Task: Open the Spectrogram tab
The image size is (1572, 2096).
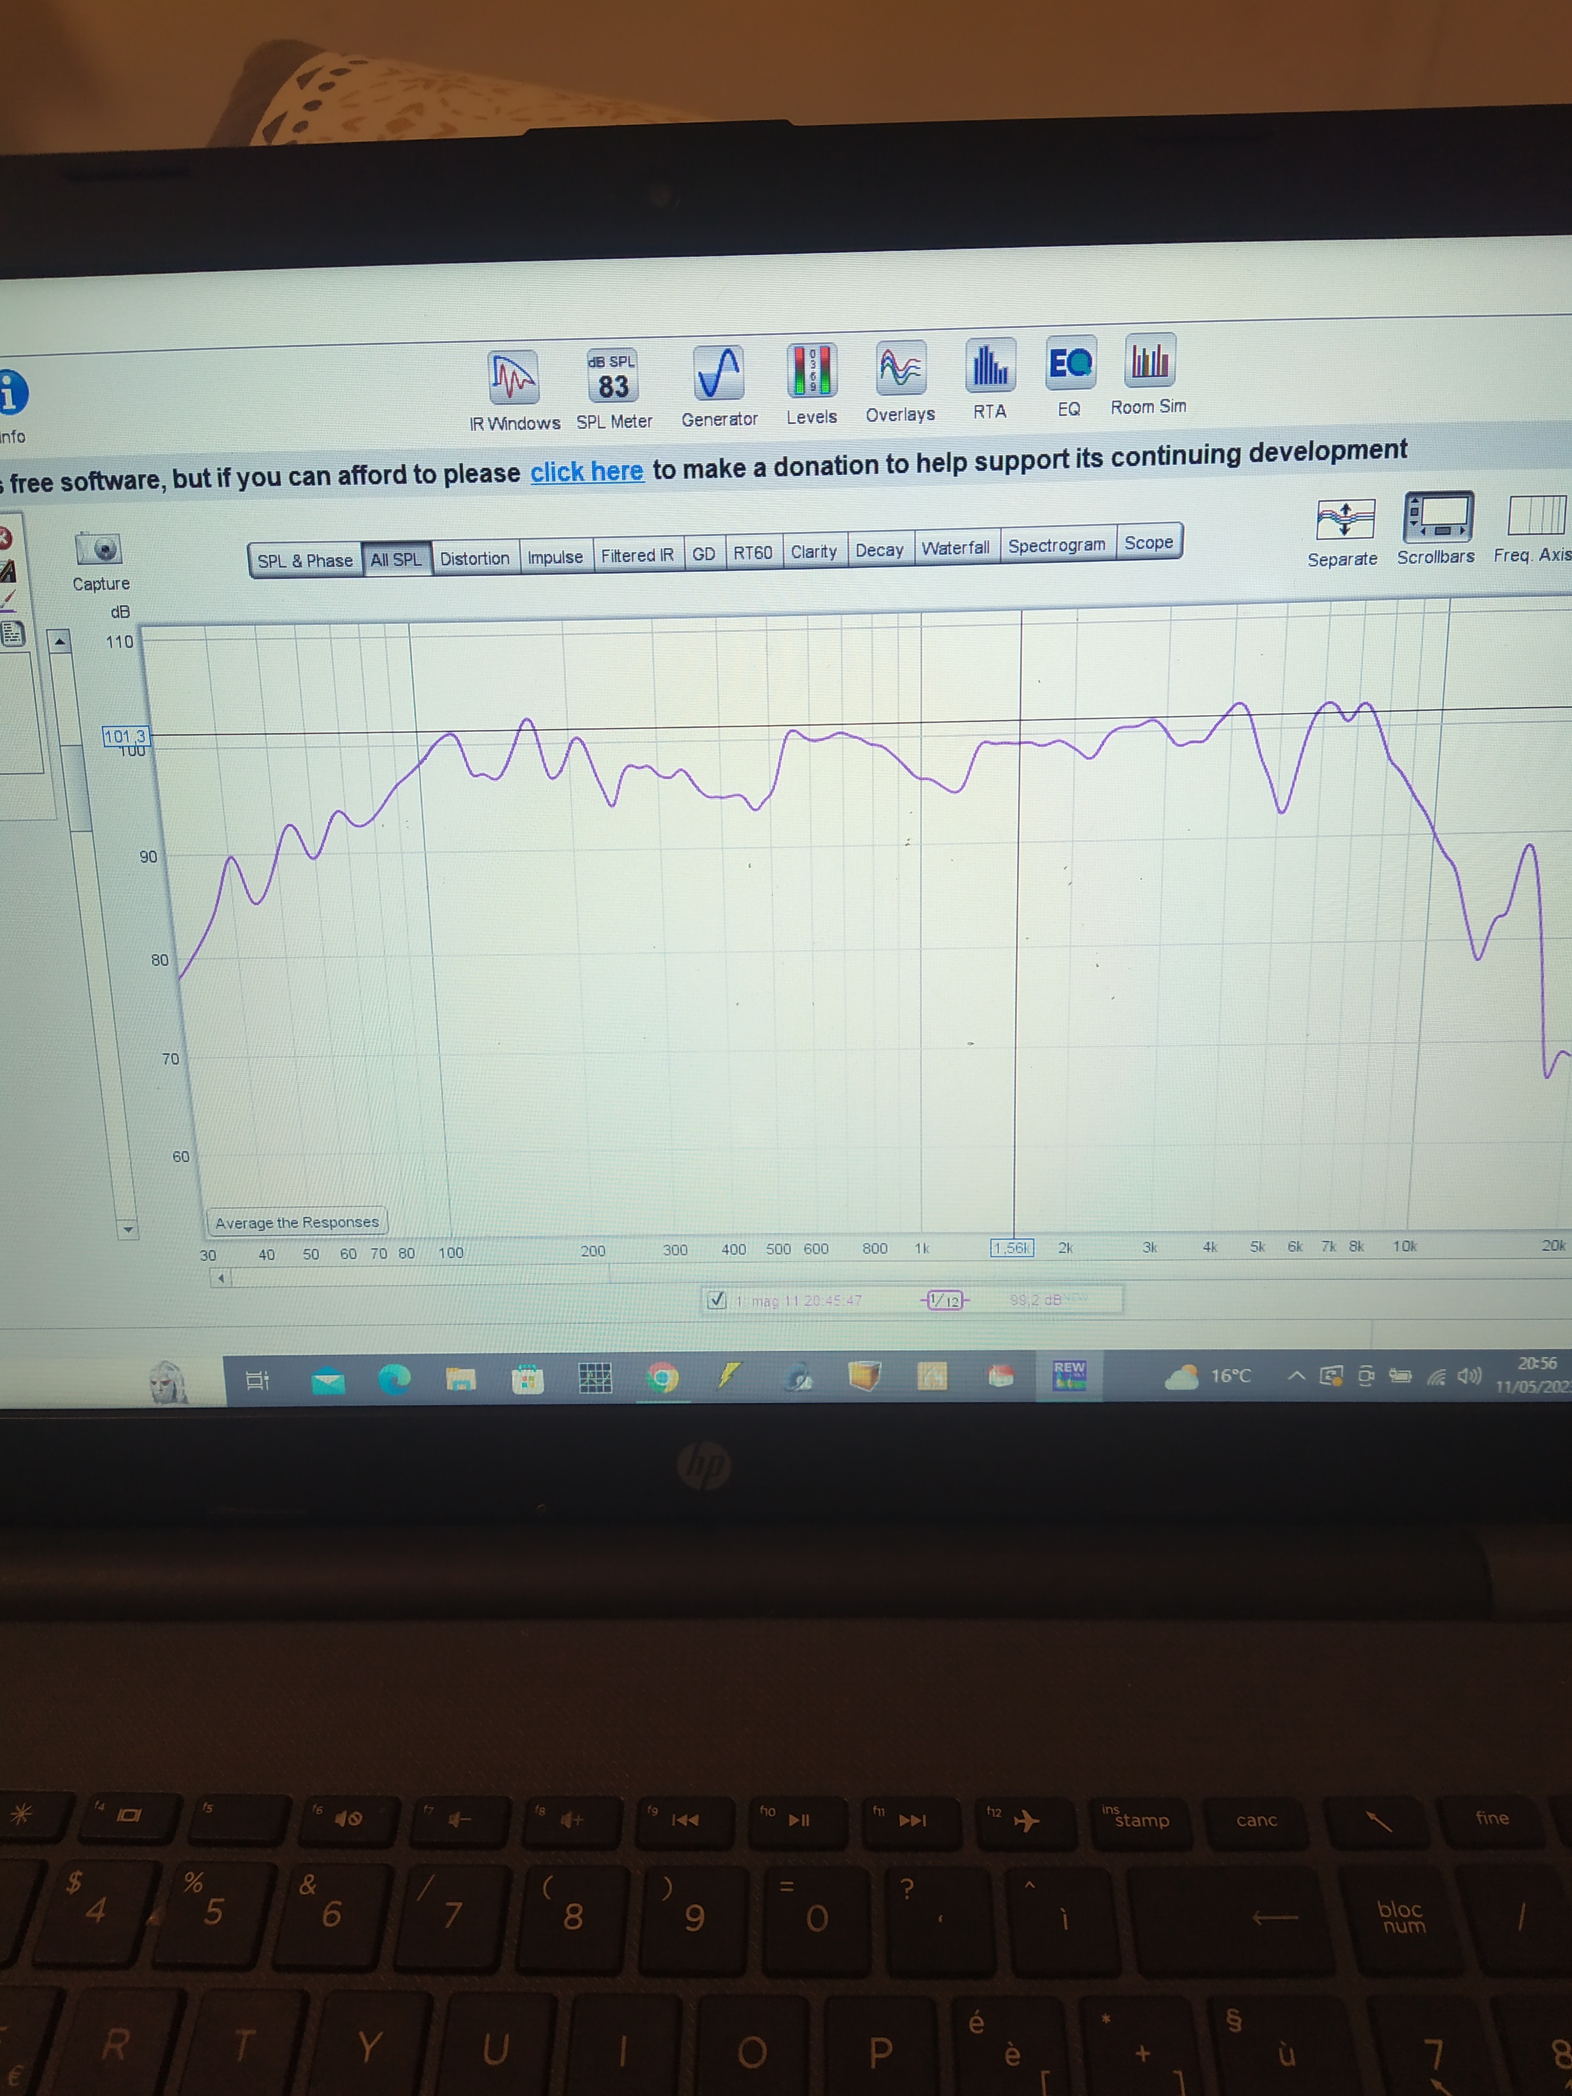Action: click(x=1056, y=545)
